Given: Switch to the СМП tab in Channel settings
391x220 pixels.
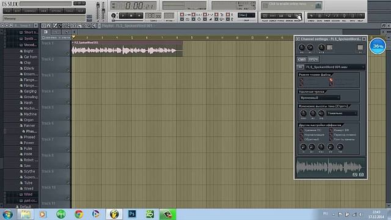Looking at the screenshot, I should pos(301,59).
